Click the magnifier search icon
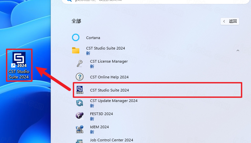 point(69,1)
